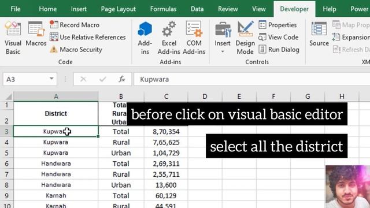
Task: Switch to the Insert ribbon tab
Action: coord(79,9)
